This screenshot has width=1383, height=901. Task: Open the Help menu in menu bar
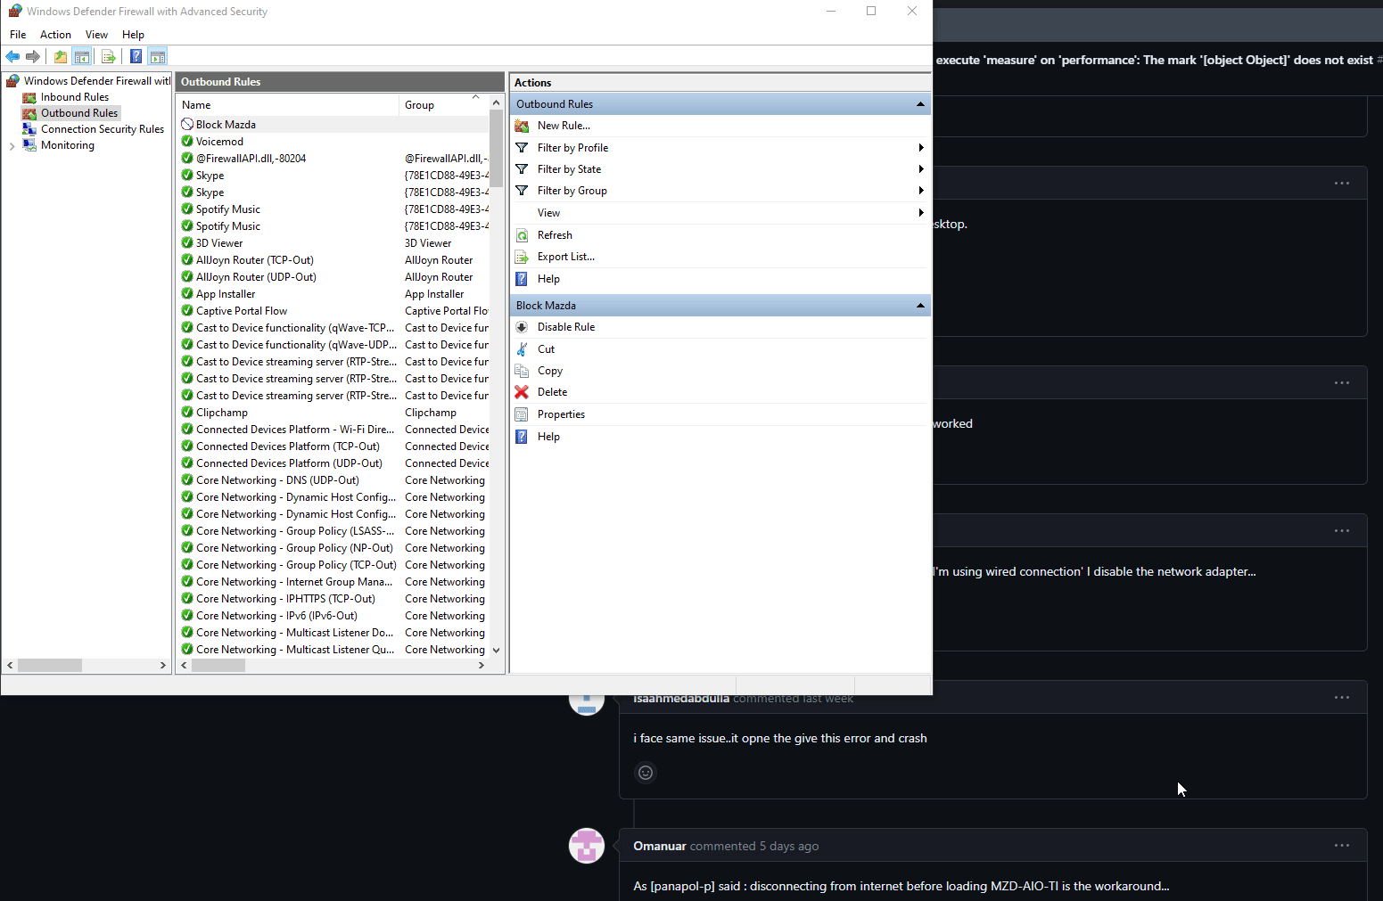133,35
